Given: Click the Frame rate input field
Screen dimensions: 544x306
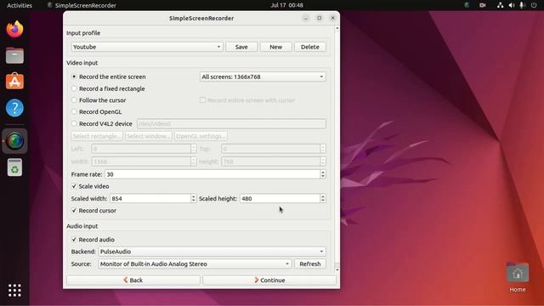Looking at the screenshot, I should [212, 174].
